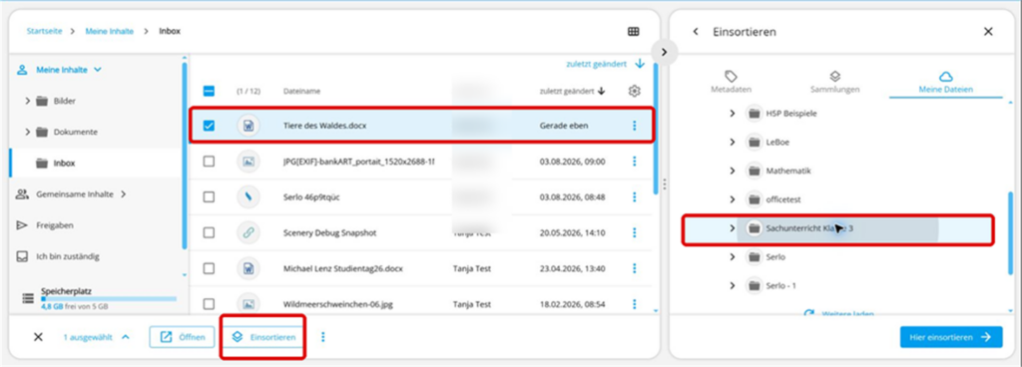
Task: Switch to Sammlungen tab
Action: pyautogui.click(x=835, y=83)
